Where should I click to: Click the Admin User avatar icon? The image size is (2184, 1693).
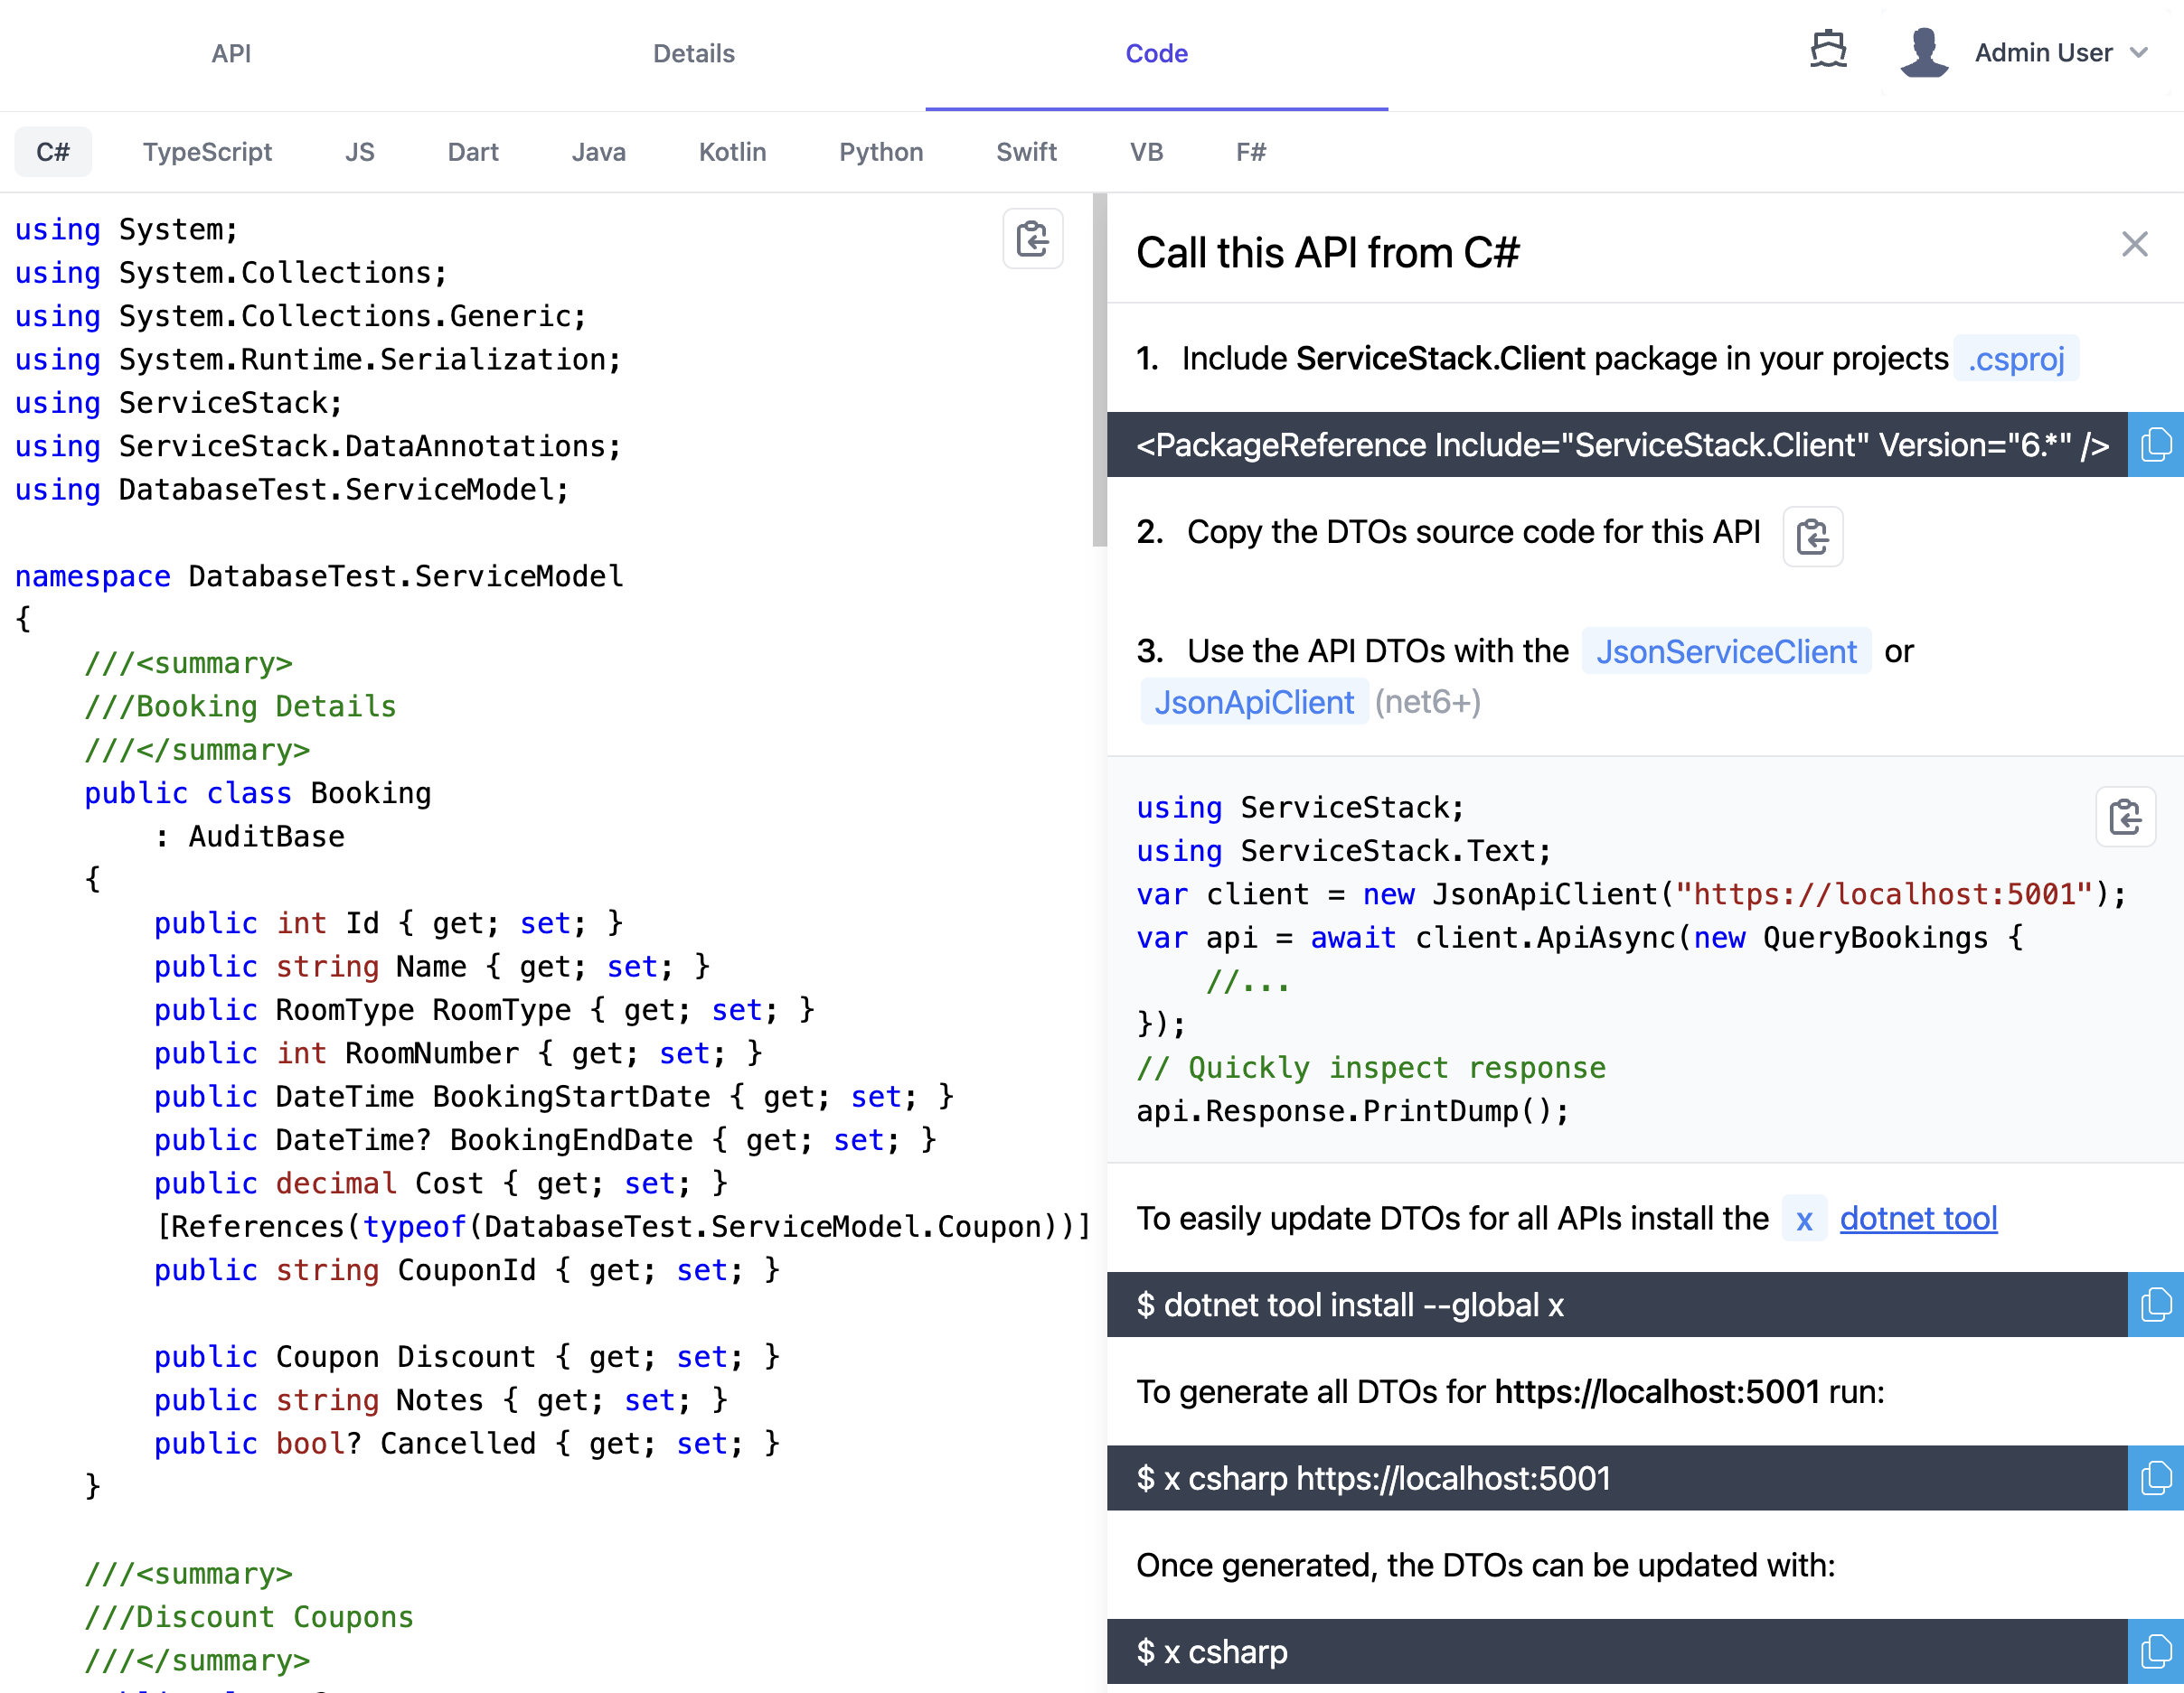[1923, 52]
